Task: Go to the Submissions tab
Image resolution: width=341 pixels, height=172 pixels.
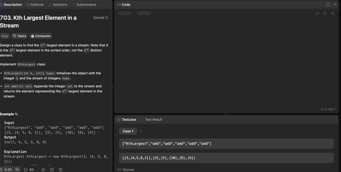Action: coord(84,5)
